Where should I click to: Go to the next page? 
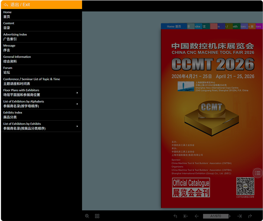pyautogui.click(x=229, y=216)
